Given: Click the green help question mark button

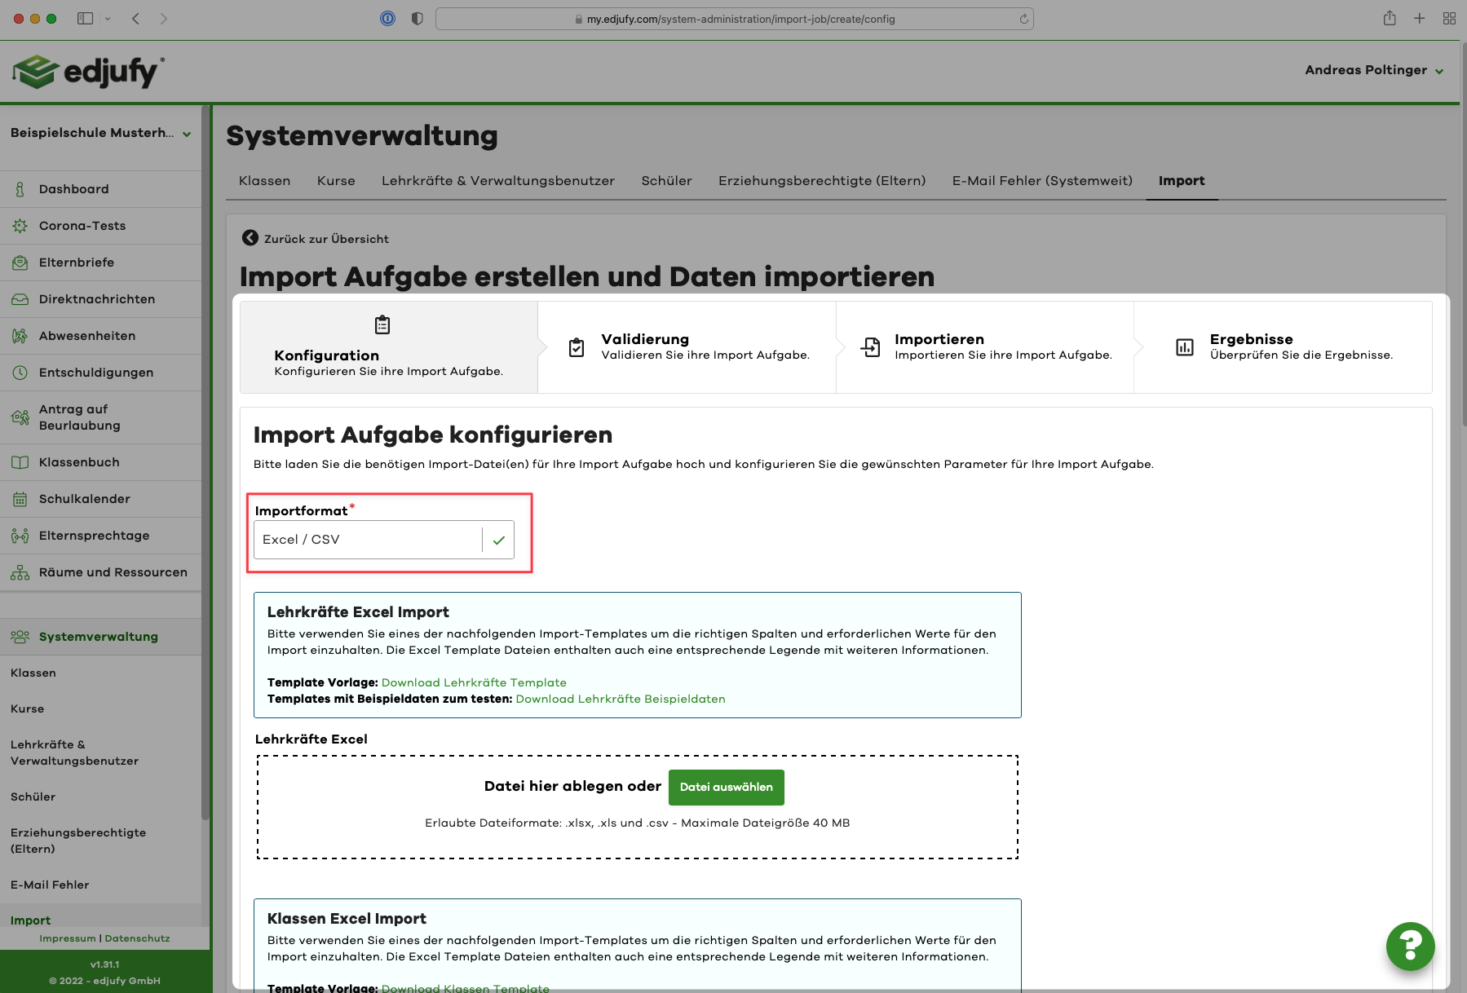Looking at the screenshot, I should (1410, 946).
